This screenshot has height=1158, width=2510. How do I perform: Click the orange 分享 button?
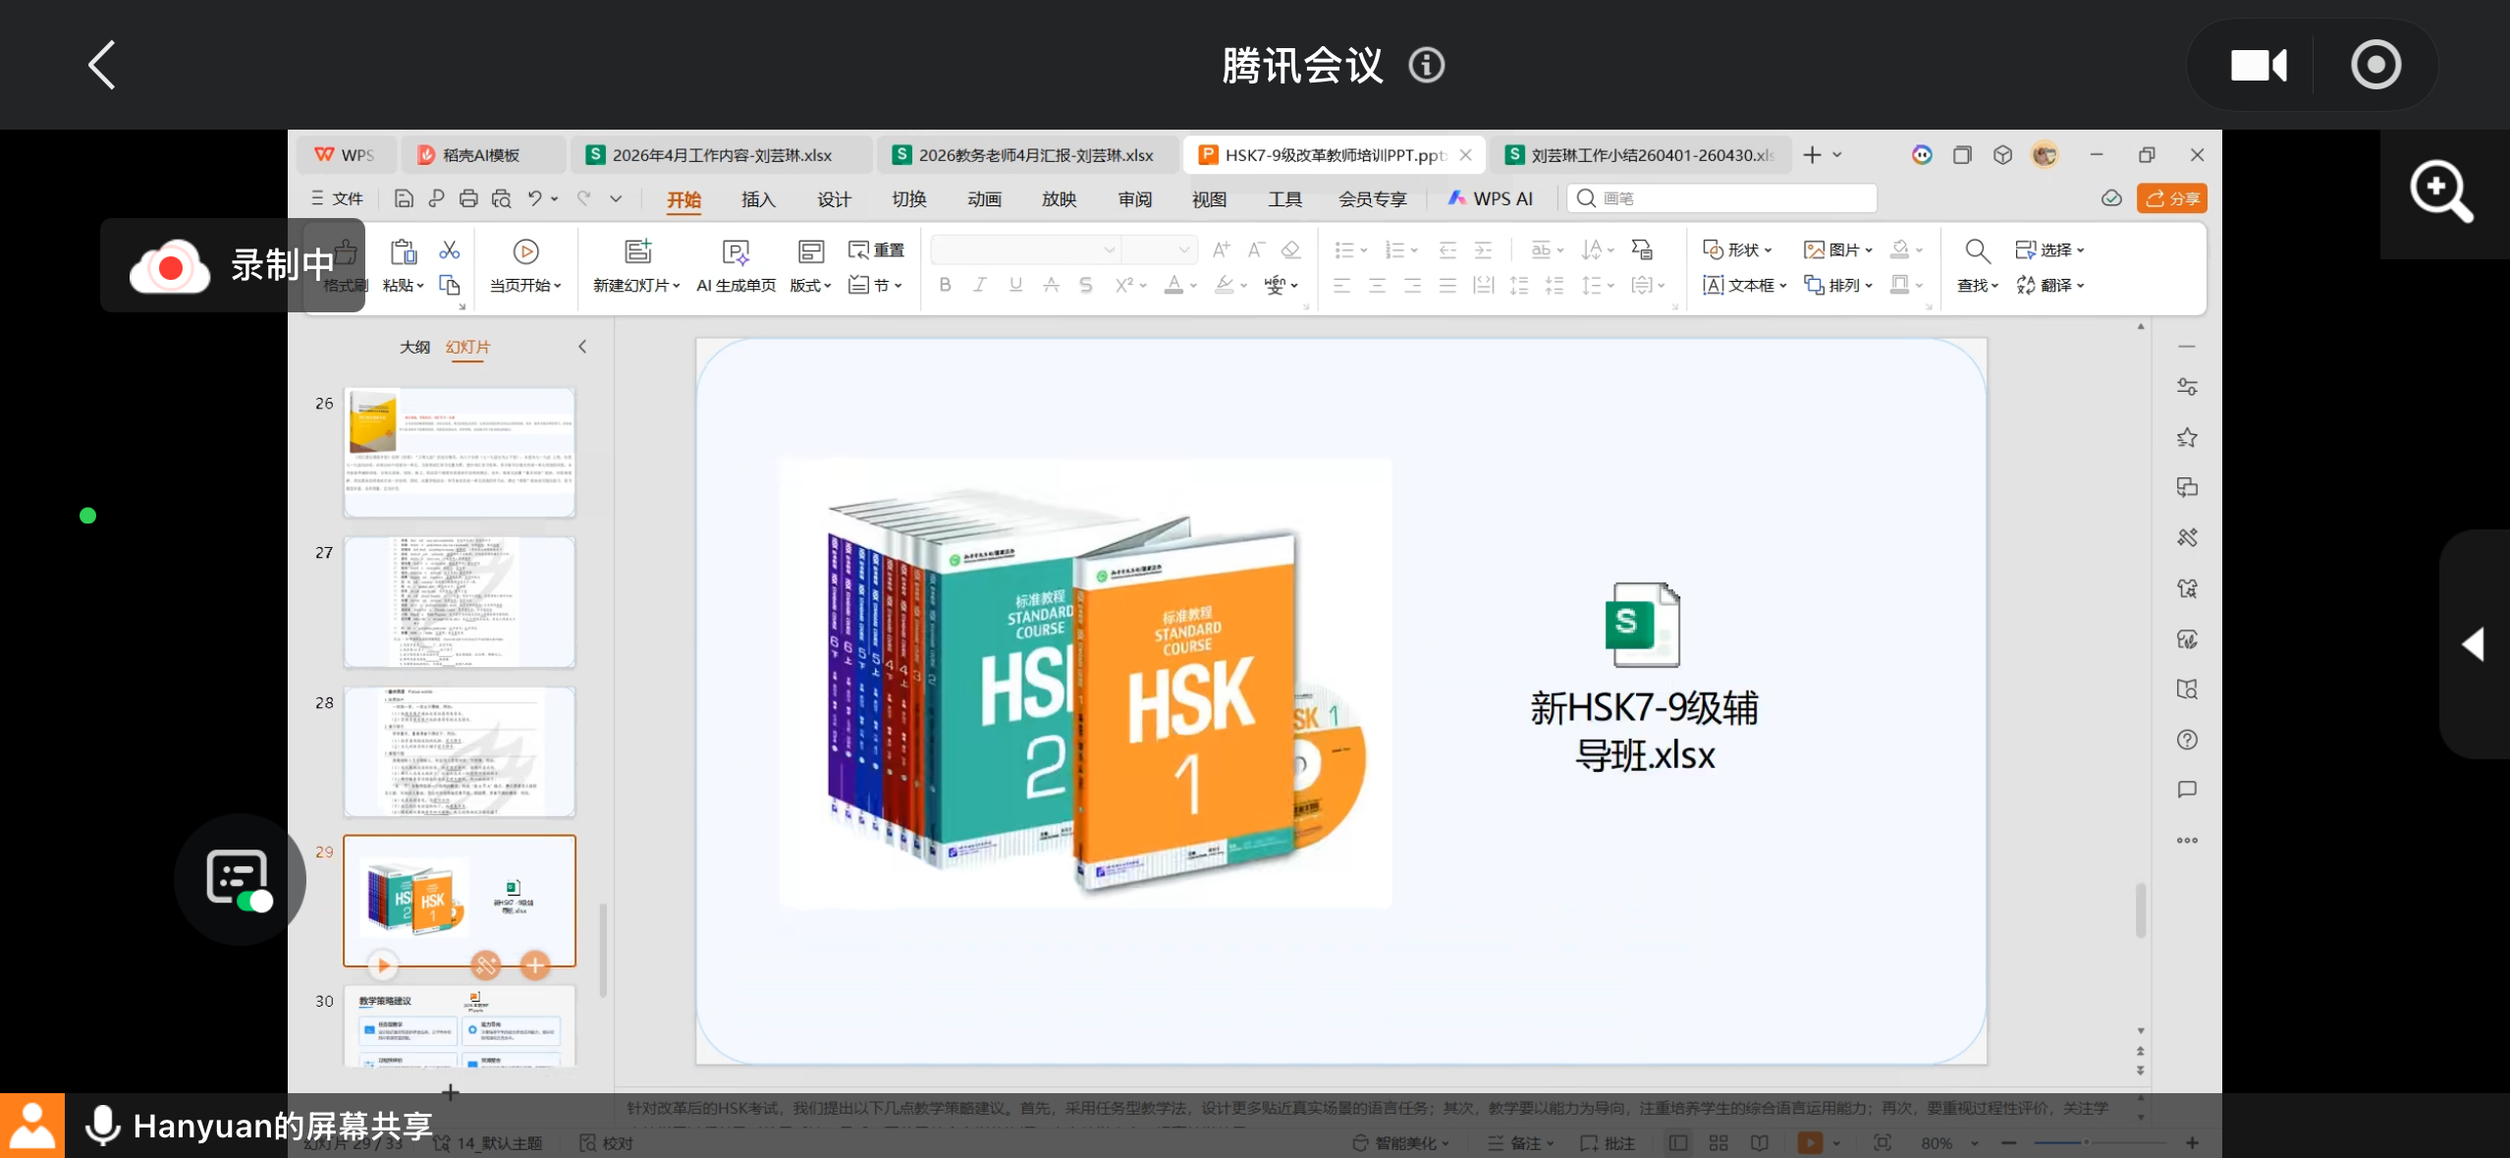point(2172,198)
